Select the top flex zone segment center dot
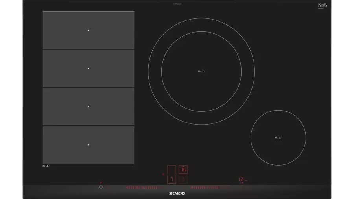The height and width of the screenshot is (199, 354). (x=88, y=30)
